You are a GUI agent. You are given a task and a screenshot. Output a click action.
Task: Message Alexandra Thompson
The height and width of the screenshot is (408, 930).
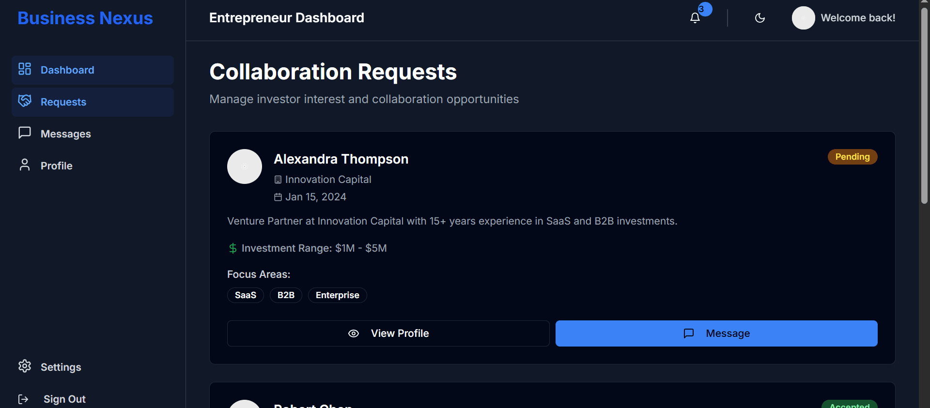716,333
